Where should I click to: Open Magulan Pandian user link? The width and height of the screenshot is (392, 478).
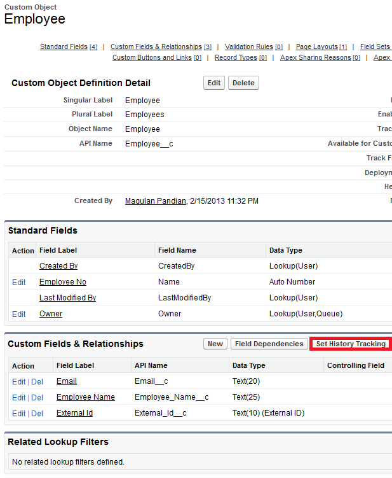tap(156, 201)
